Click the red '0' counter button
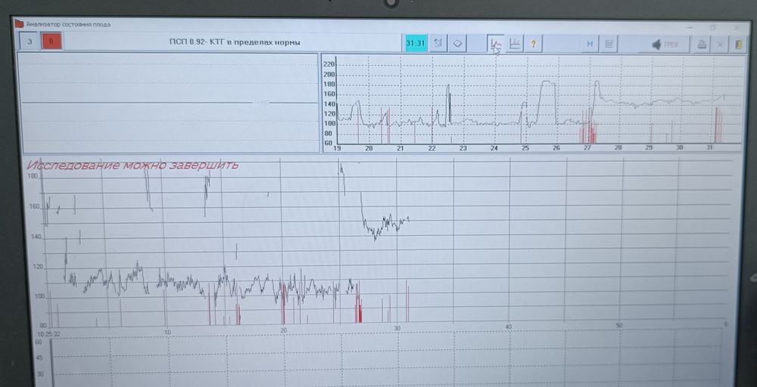 pyautogui.click(x=51, y=42)
